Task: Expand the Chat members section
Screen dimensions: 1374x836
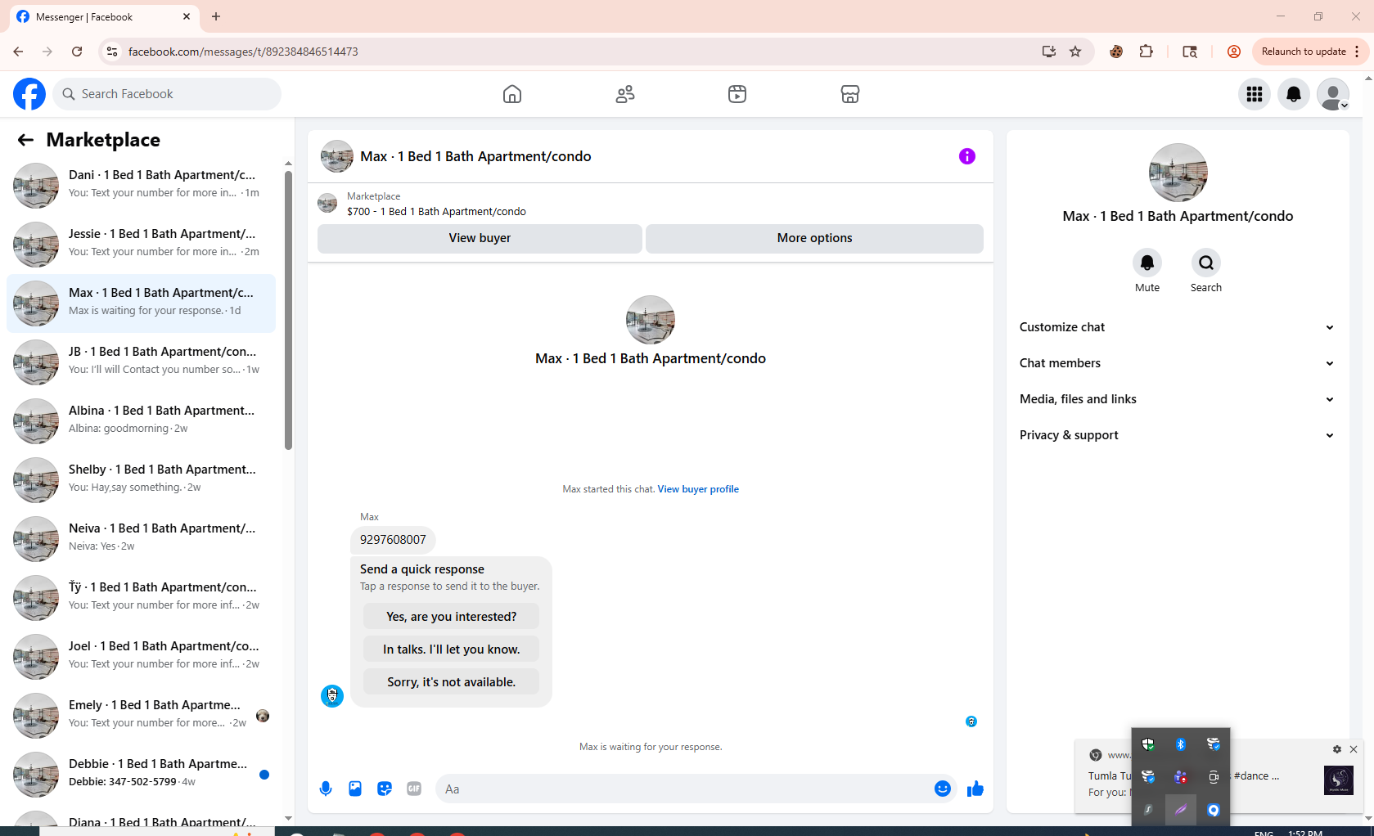Action: [1178, 363]
